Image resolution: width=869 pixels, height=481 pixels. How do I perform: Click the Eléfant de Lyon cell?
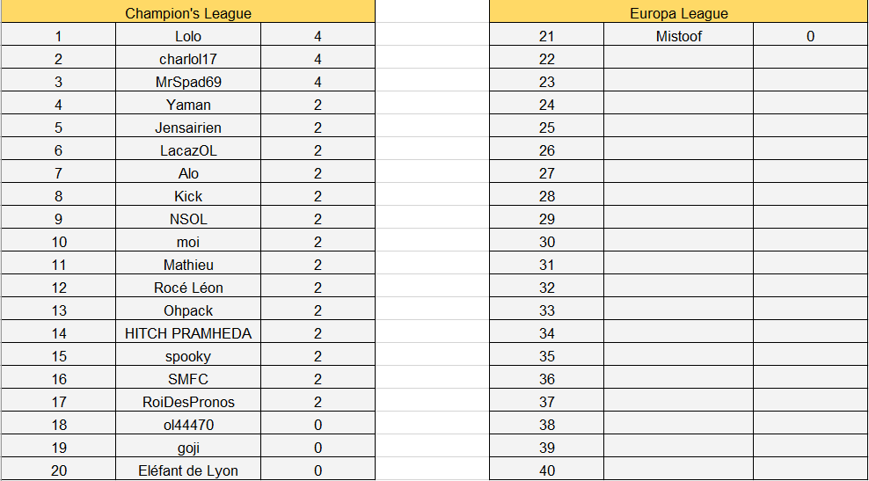tap(188, 470)
